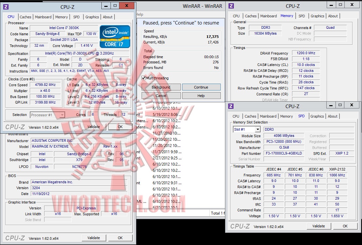The width and height of the screenshot is (362, 245).
Task: Select Graphics tab in the Memory CPU-Z window
Action: click(318, 16)
